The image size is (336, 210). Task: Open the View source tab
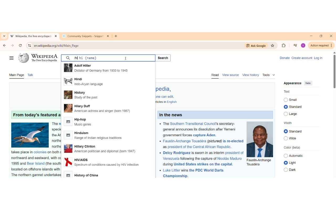pos(230,75)
